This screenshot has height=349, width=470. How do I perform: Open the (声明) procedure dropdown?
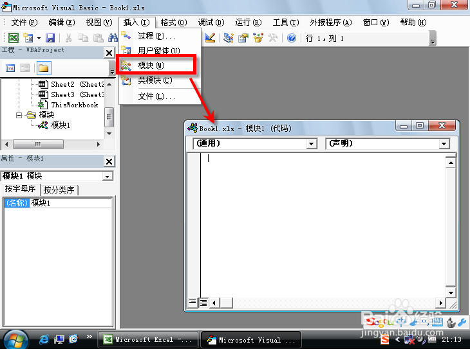[x=444, y=144]
